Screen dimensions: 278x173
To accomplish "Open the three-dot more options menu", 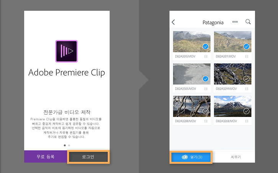I will click(x=235, y=22).
